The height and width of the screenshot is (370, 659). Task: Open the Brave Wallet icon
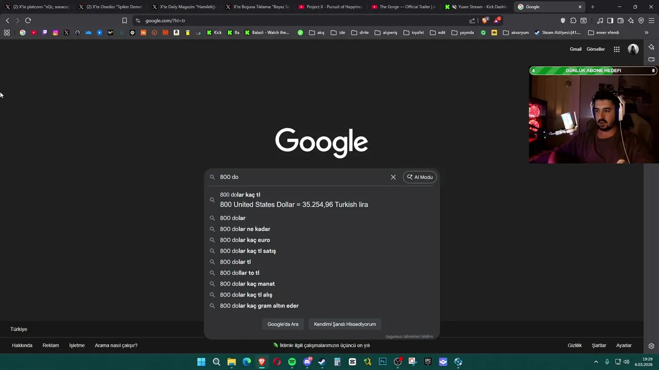[x=620, y=21]
